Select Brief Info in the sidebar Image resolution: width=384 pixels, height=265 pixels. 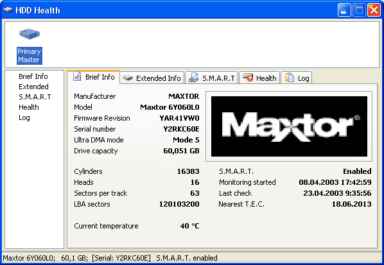coord(33,76)
